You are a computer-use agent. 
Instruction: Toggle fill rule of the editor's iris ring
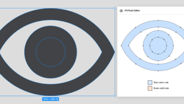click(158, 34)
